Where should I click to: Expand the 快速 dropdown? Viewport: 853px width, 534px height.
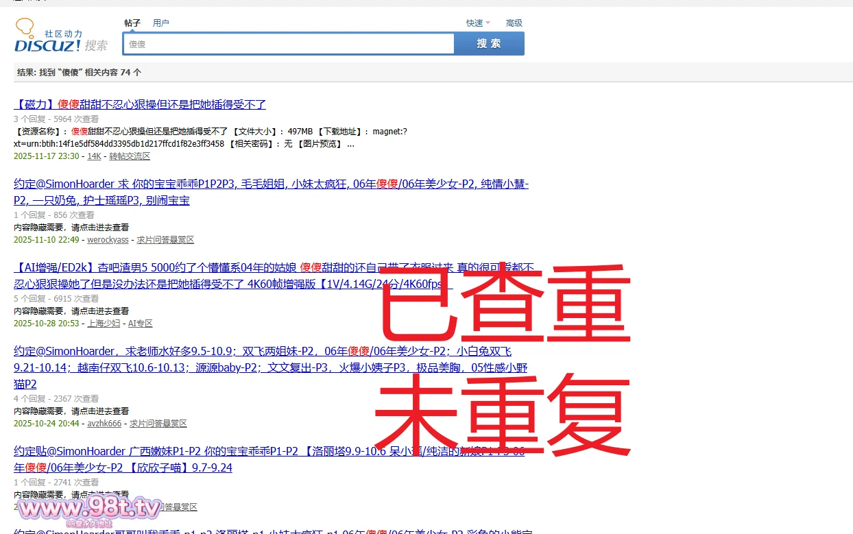pyautogui.click(x=478, y=23)
